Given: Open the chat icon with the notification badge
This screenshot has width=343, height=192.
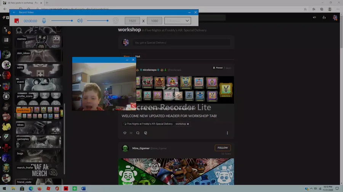Looking at the screenshot, I should click(6, 30).
